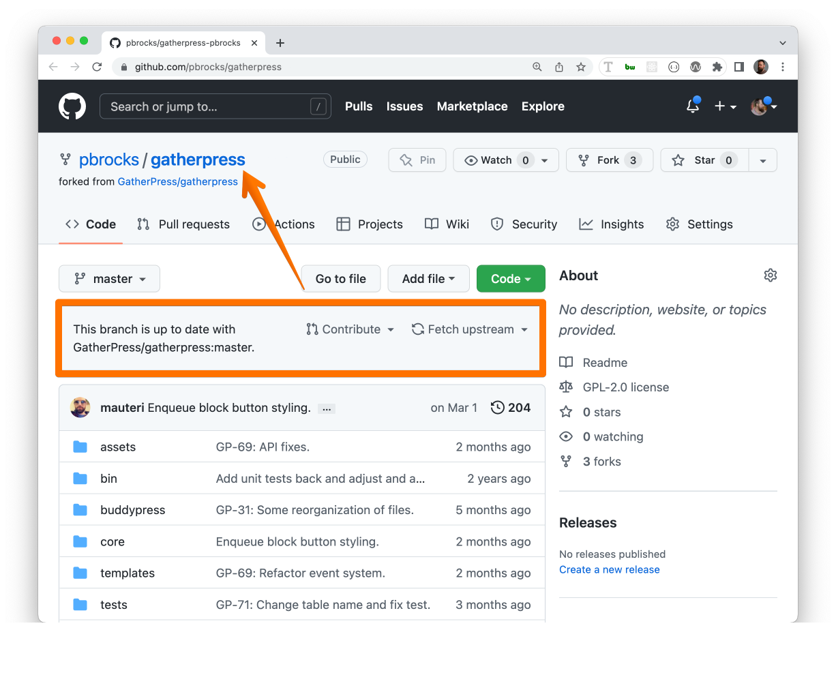Click the GitHub Octocat logo

point(72,106)
